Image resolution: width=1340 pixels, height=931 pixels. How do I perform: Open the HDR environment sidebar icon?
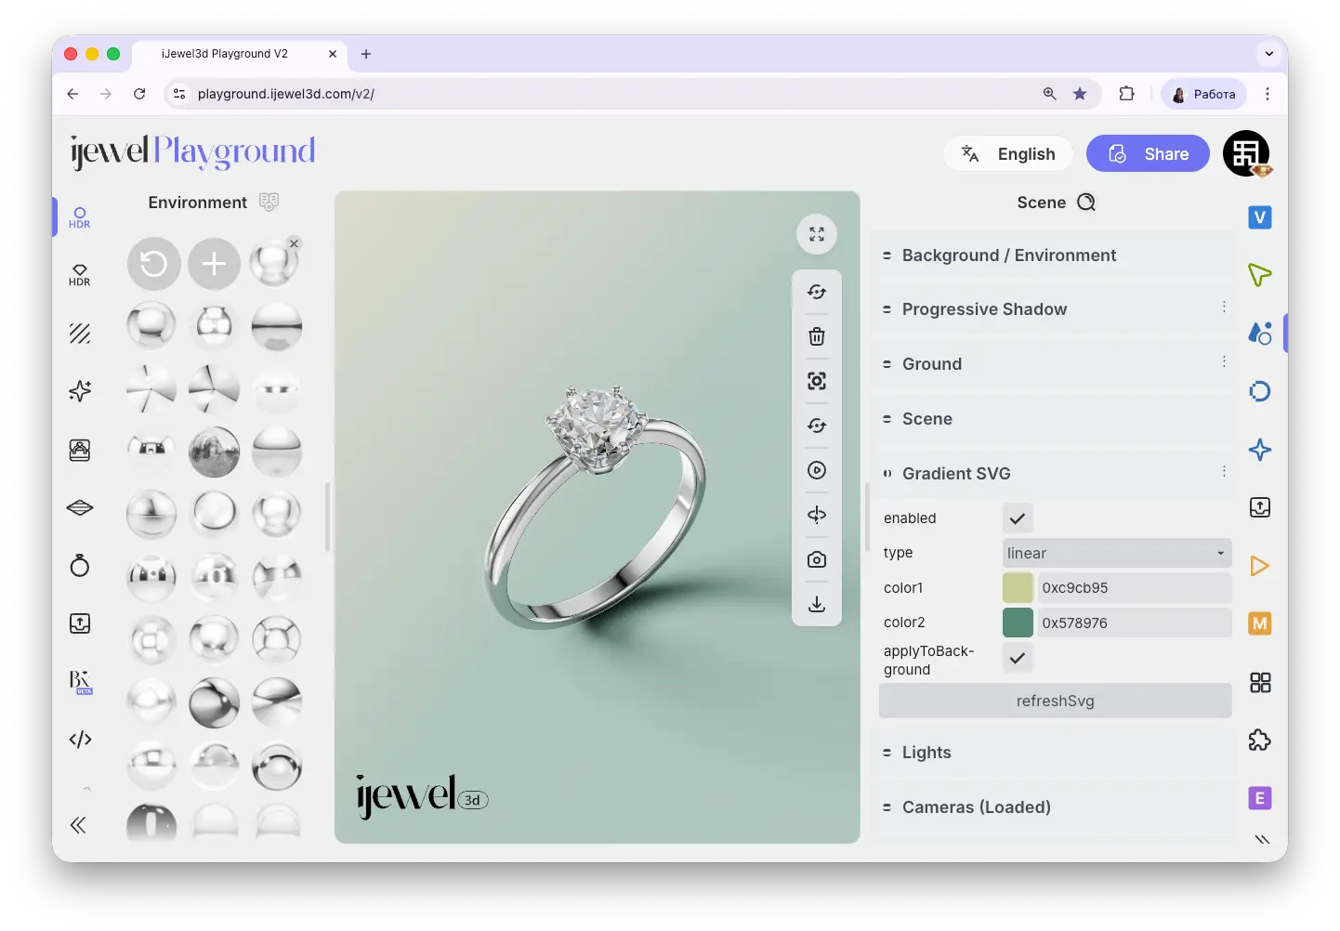(80, 217)
